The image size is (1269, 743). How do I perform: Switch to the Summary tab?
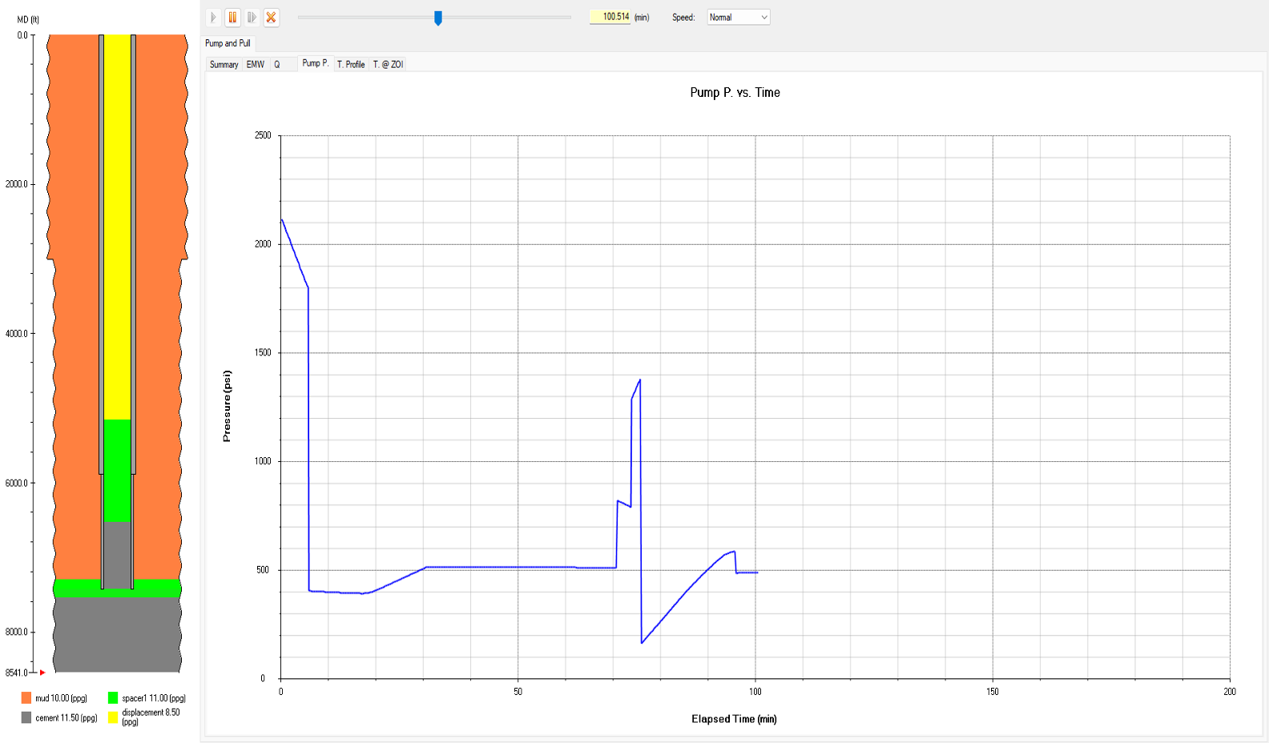point(224,65)
